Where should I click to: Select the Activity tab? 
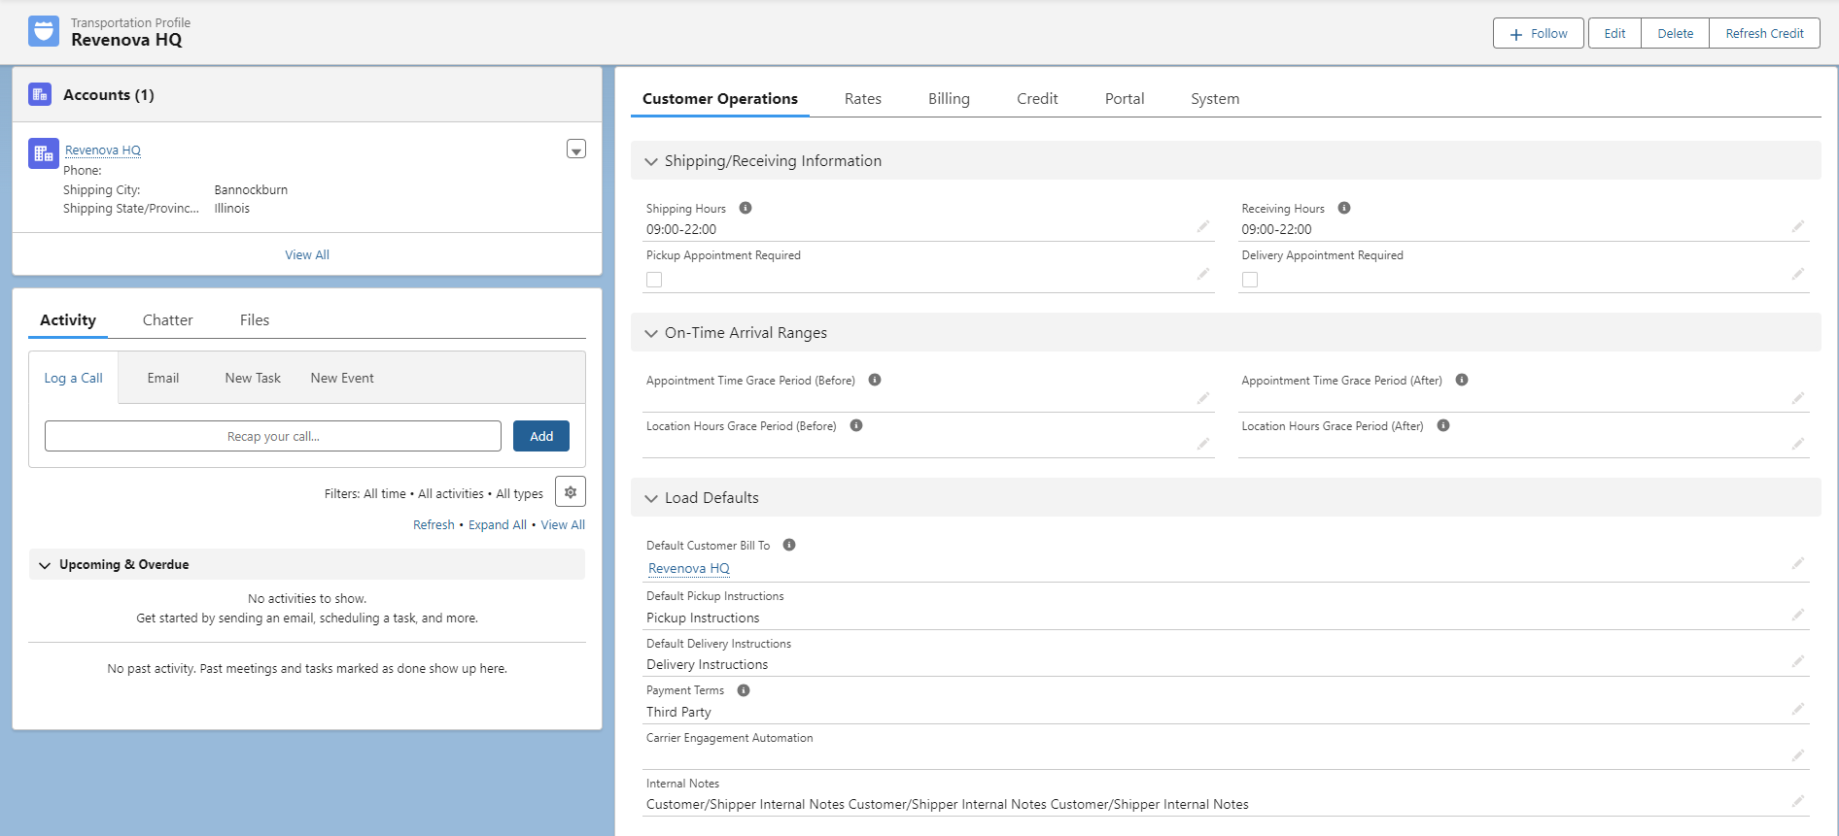pyautogui.click(x=68, y=320)
